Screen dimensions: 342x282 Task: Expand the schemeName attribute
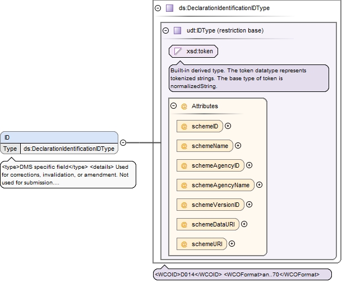click(238, 145)
